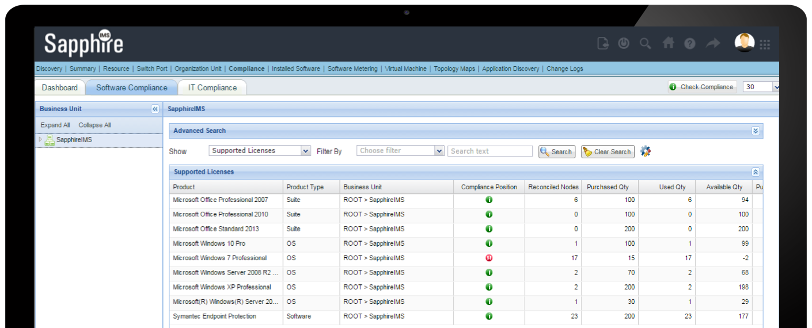Expand the SapphireIMS tree node arrow

(x=40, y=140)
